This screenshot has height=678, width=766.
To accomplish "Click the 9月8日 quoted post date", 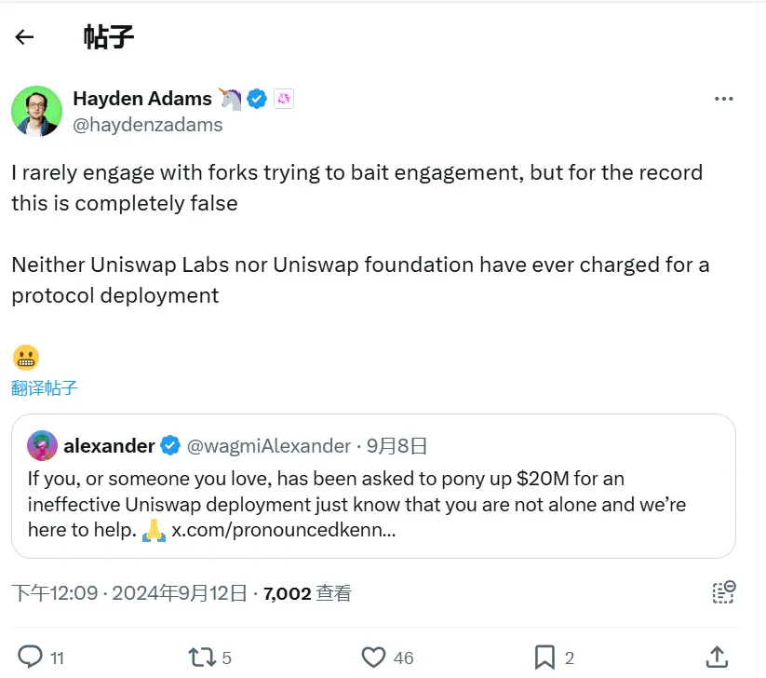I will coord(397,446).
